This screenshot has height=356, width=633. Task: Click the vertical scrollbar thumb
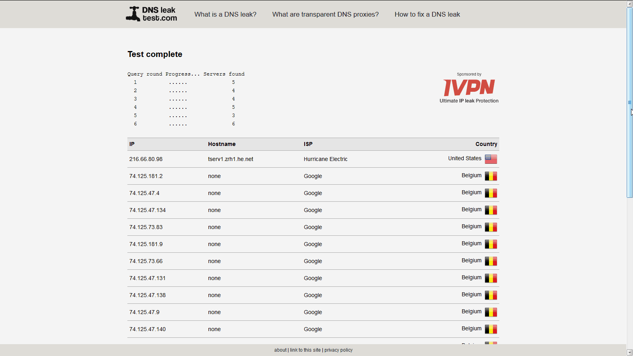pyautogui.click(x=630, y=102)
